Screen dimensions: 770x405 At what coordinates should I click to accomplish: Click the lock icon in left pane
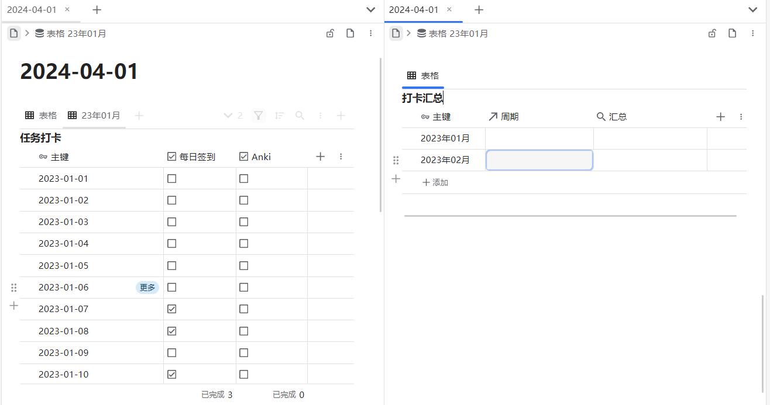click(x=330, y=33)
